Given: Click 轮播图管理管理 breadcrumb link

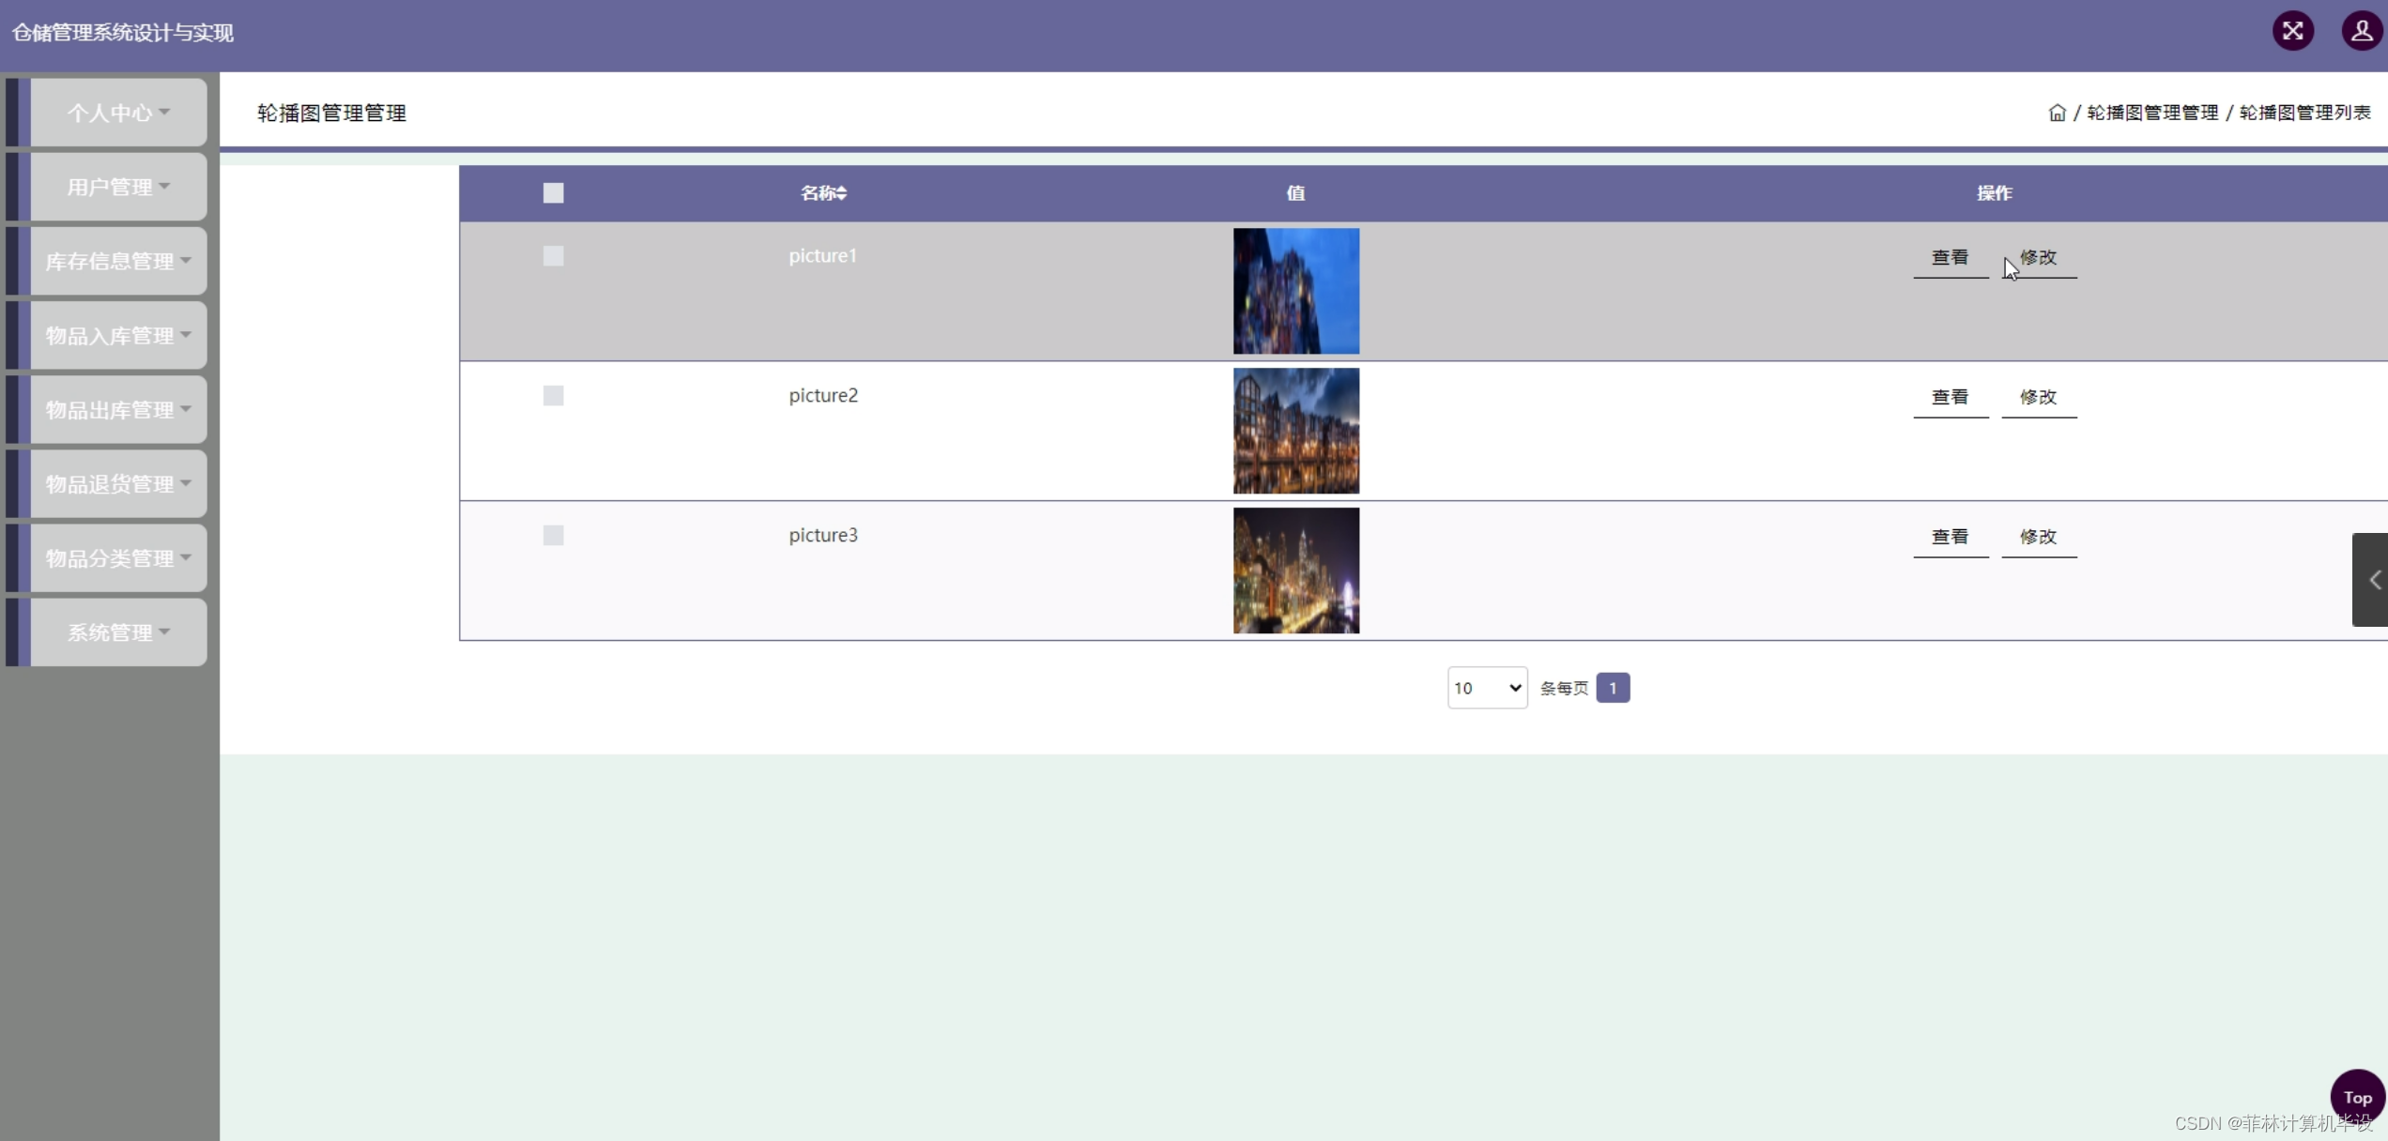Looking at the screenshot, I should coord(2151,113).
